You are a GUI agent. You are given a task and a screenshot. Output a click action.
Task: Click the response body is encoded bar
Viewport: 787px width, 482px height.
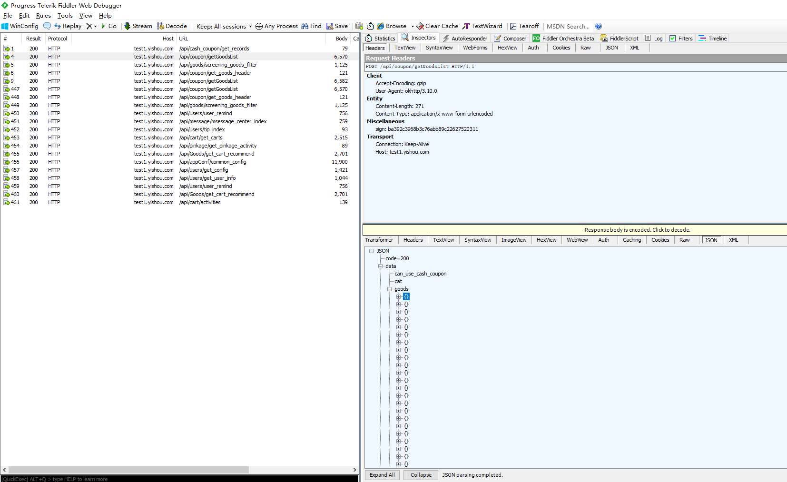point(575,230)
